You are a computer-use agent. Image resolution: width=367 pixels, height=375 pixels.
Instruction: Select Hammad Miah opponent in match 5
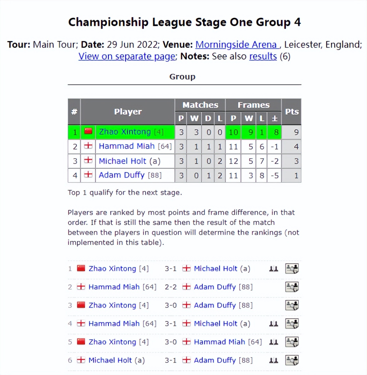click(219, 342)
